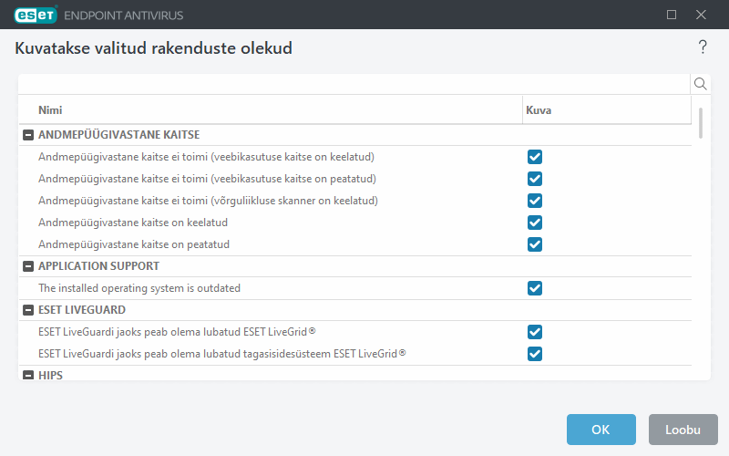Uncheck 'veebikasutuse kaitse on peatatud' status
Viewport: 729px width, 456px height.
[535, 179]
